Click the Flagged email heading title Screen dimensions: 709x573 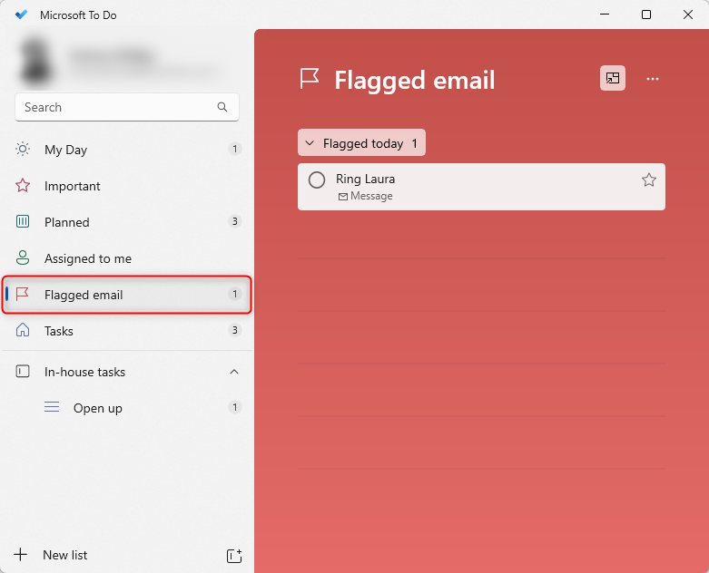pos(415,80)
